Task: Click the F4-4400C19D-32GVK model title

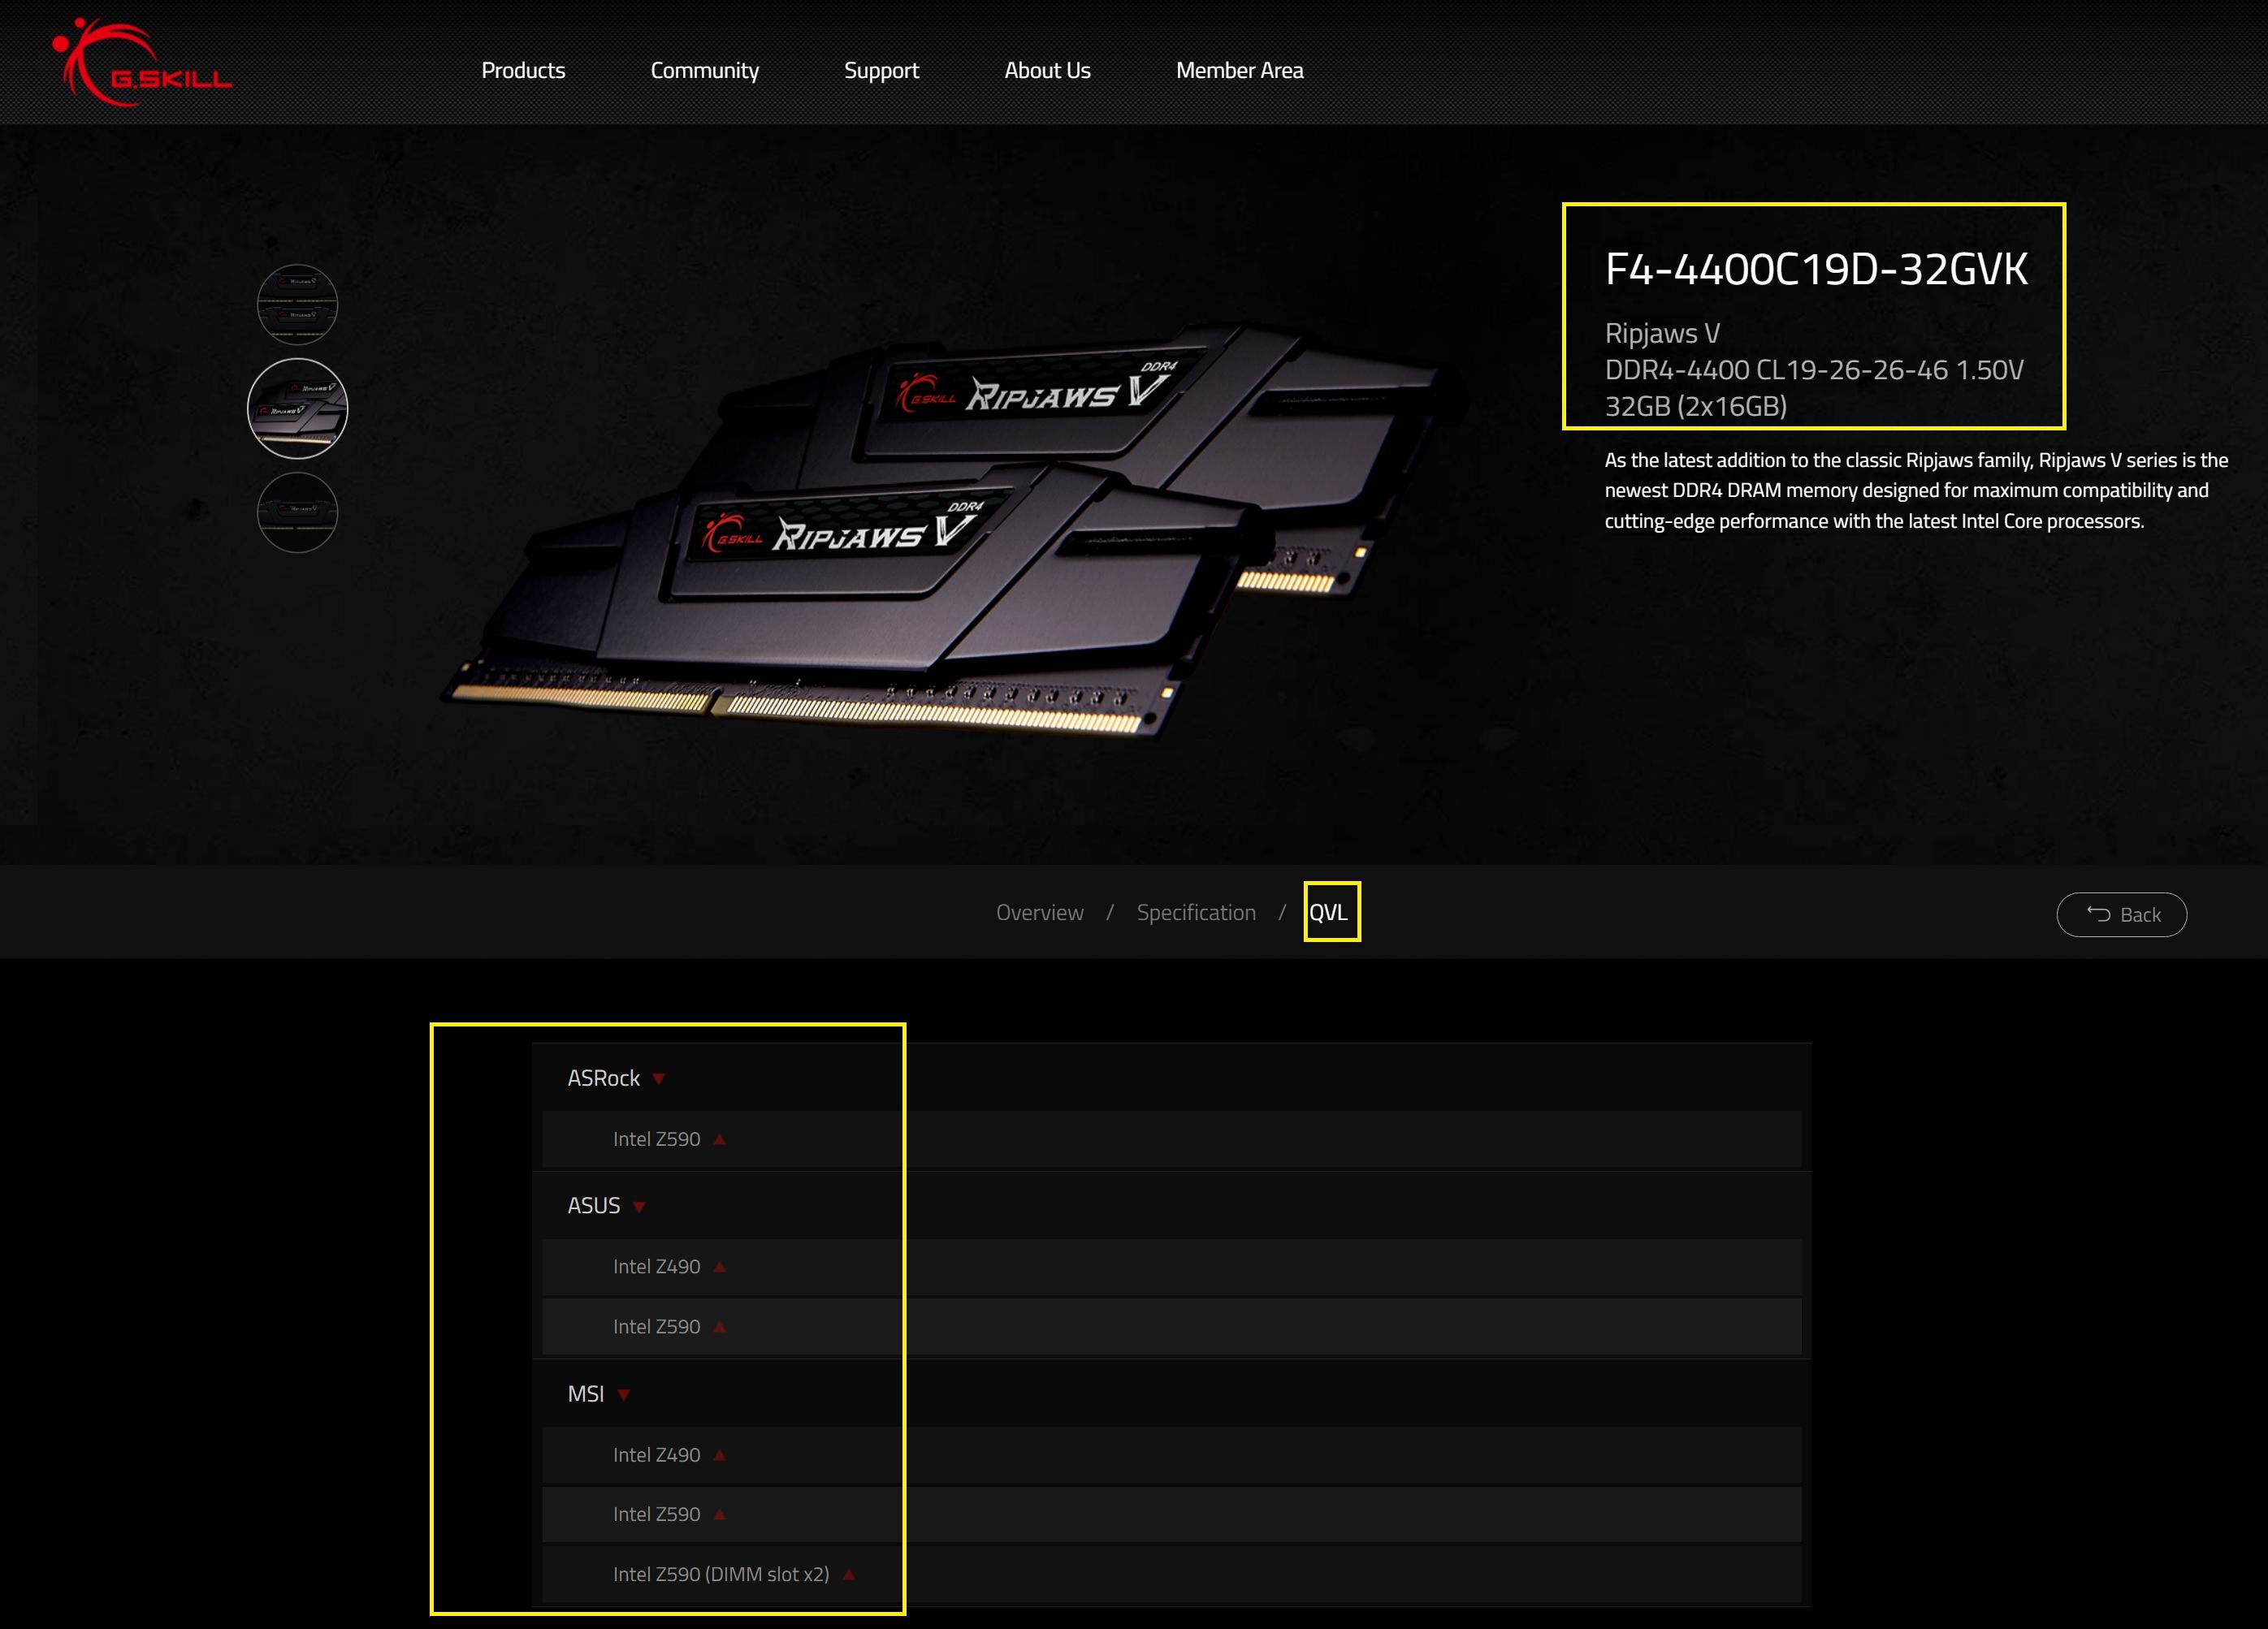Action: pyautogui.click(x=1816, y=269)
